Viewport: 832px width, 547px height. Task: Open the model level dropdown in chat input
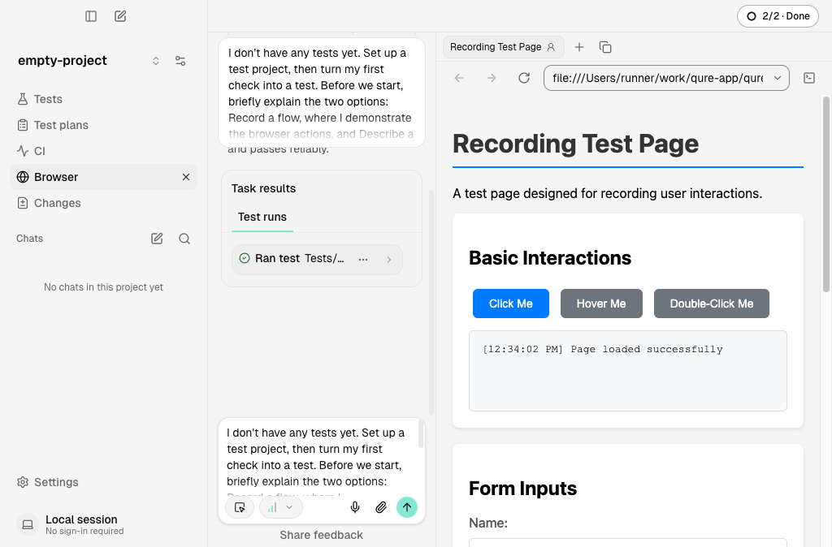[280, 507]
